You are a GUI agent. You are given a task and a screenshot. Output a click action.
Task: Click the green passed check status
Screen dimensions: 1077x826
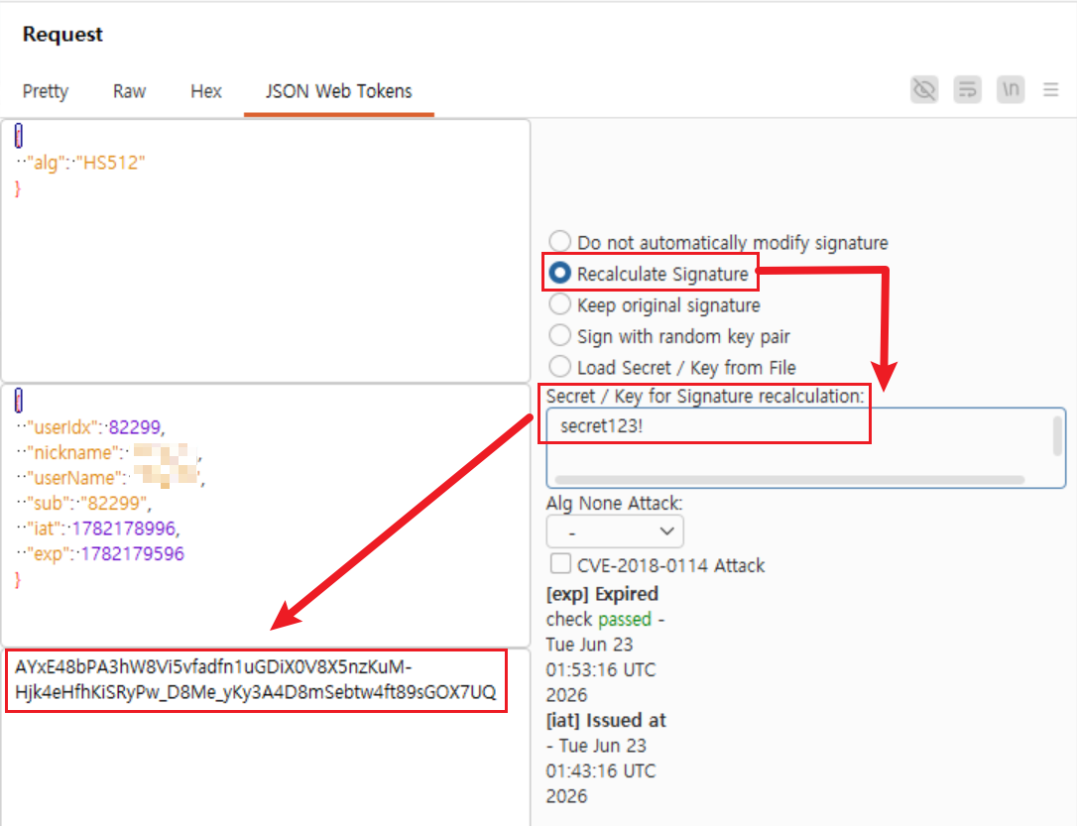[x=625, y=620]
